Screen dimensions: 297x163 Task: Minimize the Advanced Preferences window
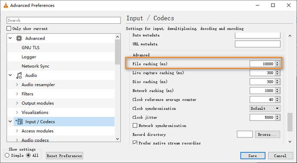pos(258,5)
